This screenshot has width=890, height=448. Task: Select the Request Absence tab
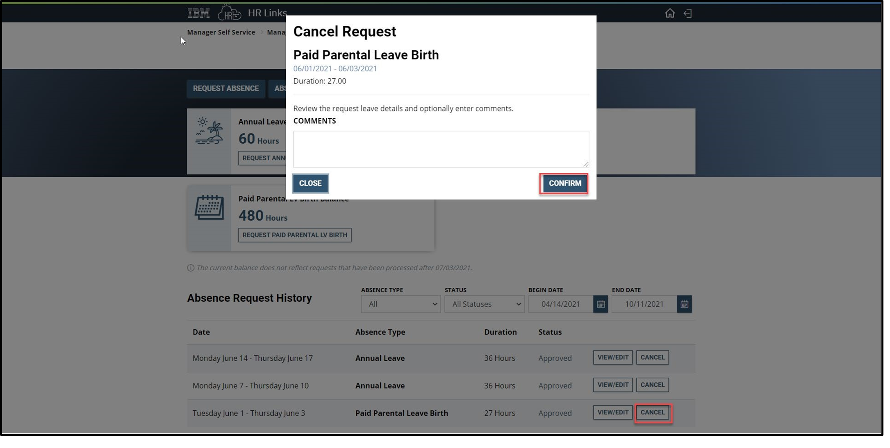tap(226, 88)
